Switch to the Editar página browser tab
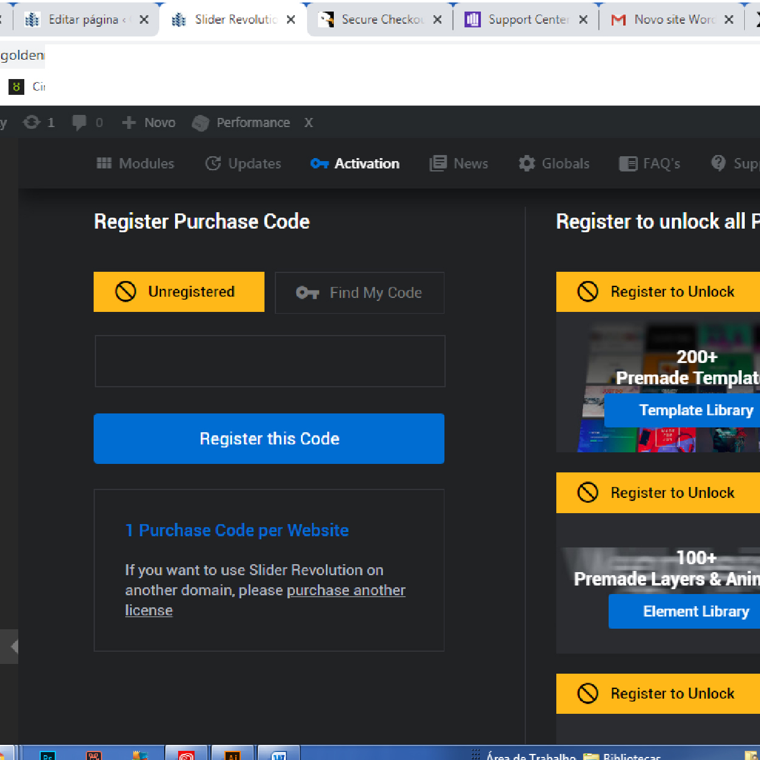This screenshot has width=760, height=760. click(86, 19)
